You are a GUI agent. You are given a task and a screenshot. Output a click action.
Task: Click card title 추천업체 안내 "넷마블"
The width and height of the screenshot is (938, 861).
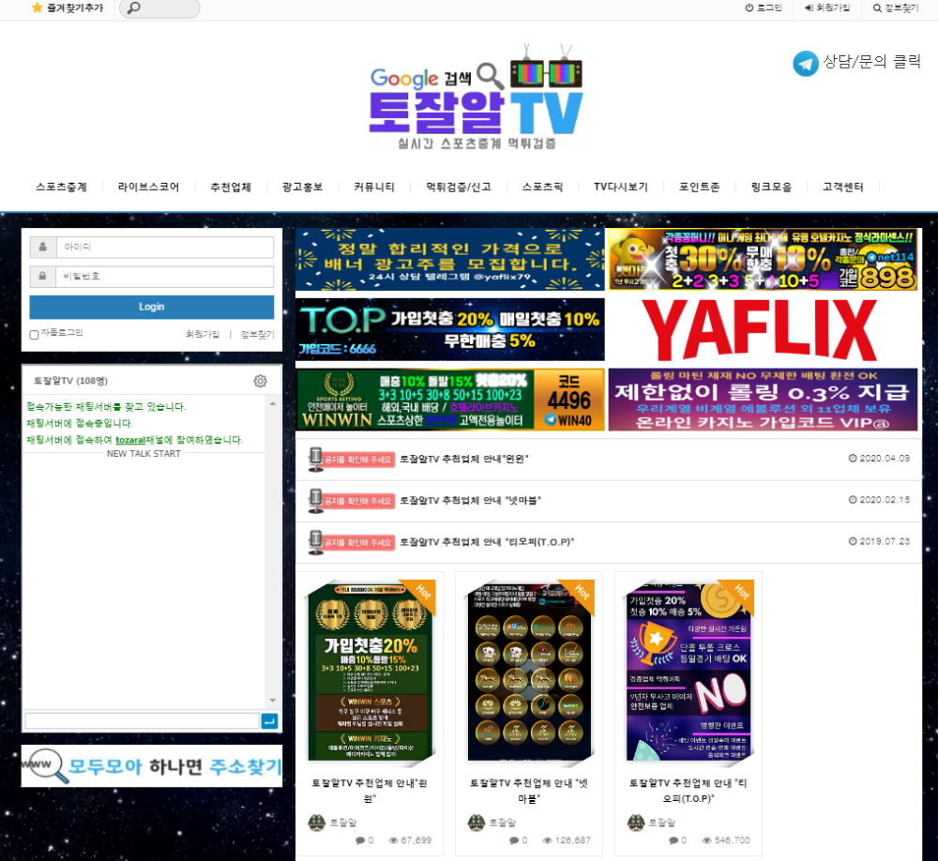click(x=529, y=791)
